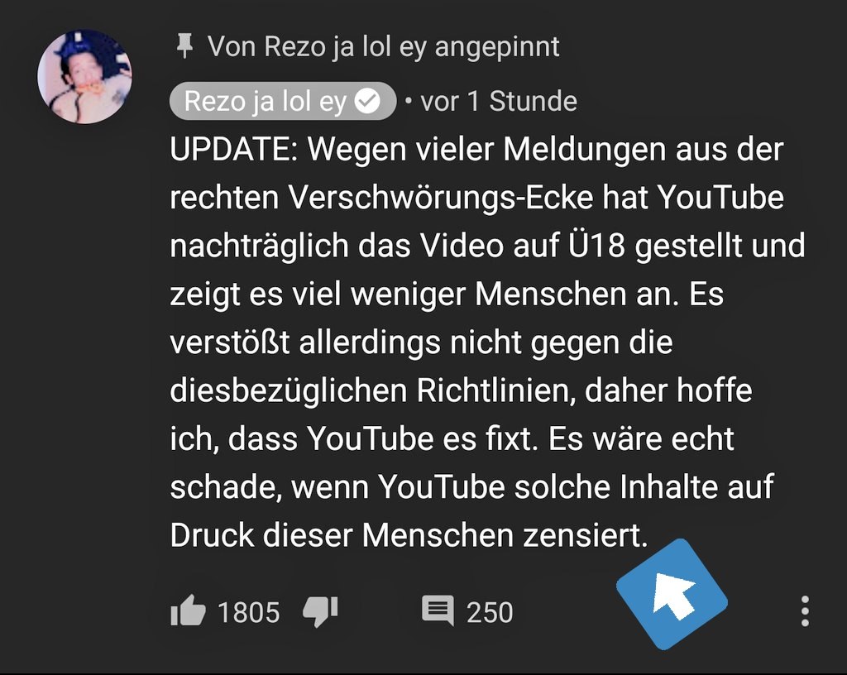Click the 'vor 1 Stunde' timestamp
Screen dimensions: 847x675
pos(499,102)
